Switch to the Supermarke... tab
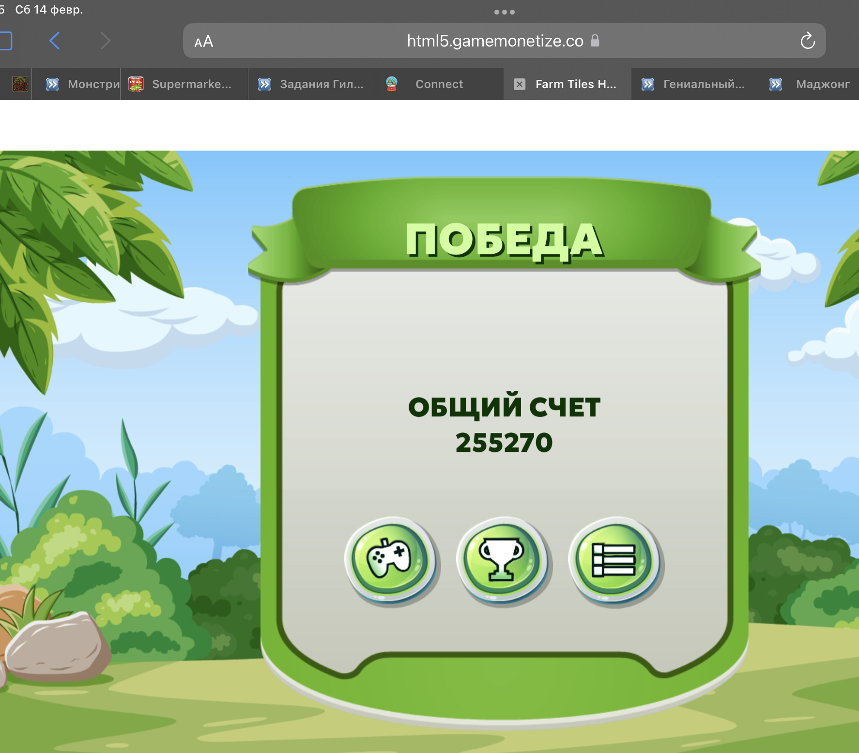859x753 pixels. click(184, 84)
